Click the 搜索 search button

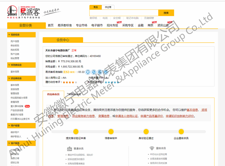tap(166, 13)
